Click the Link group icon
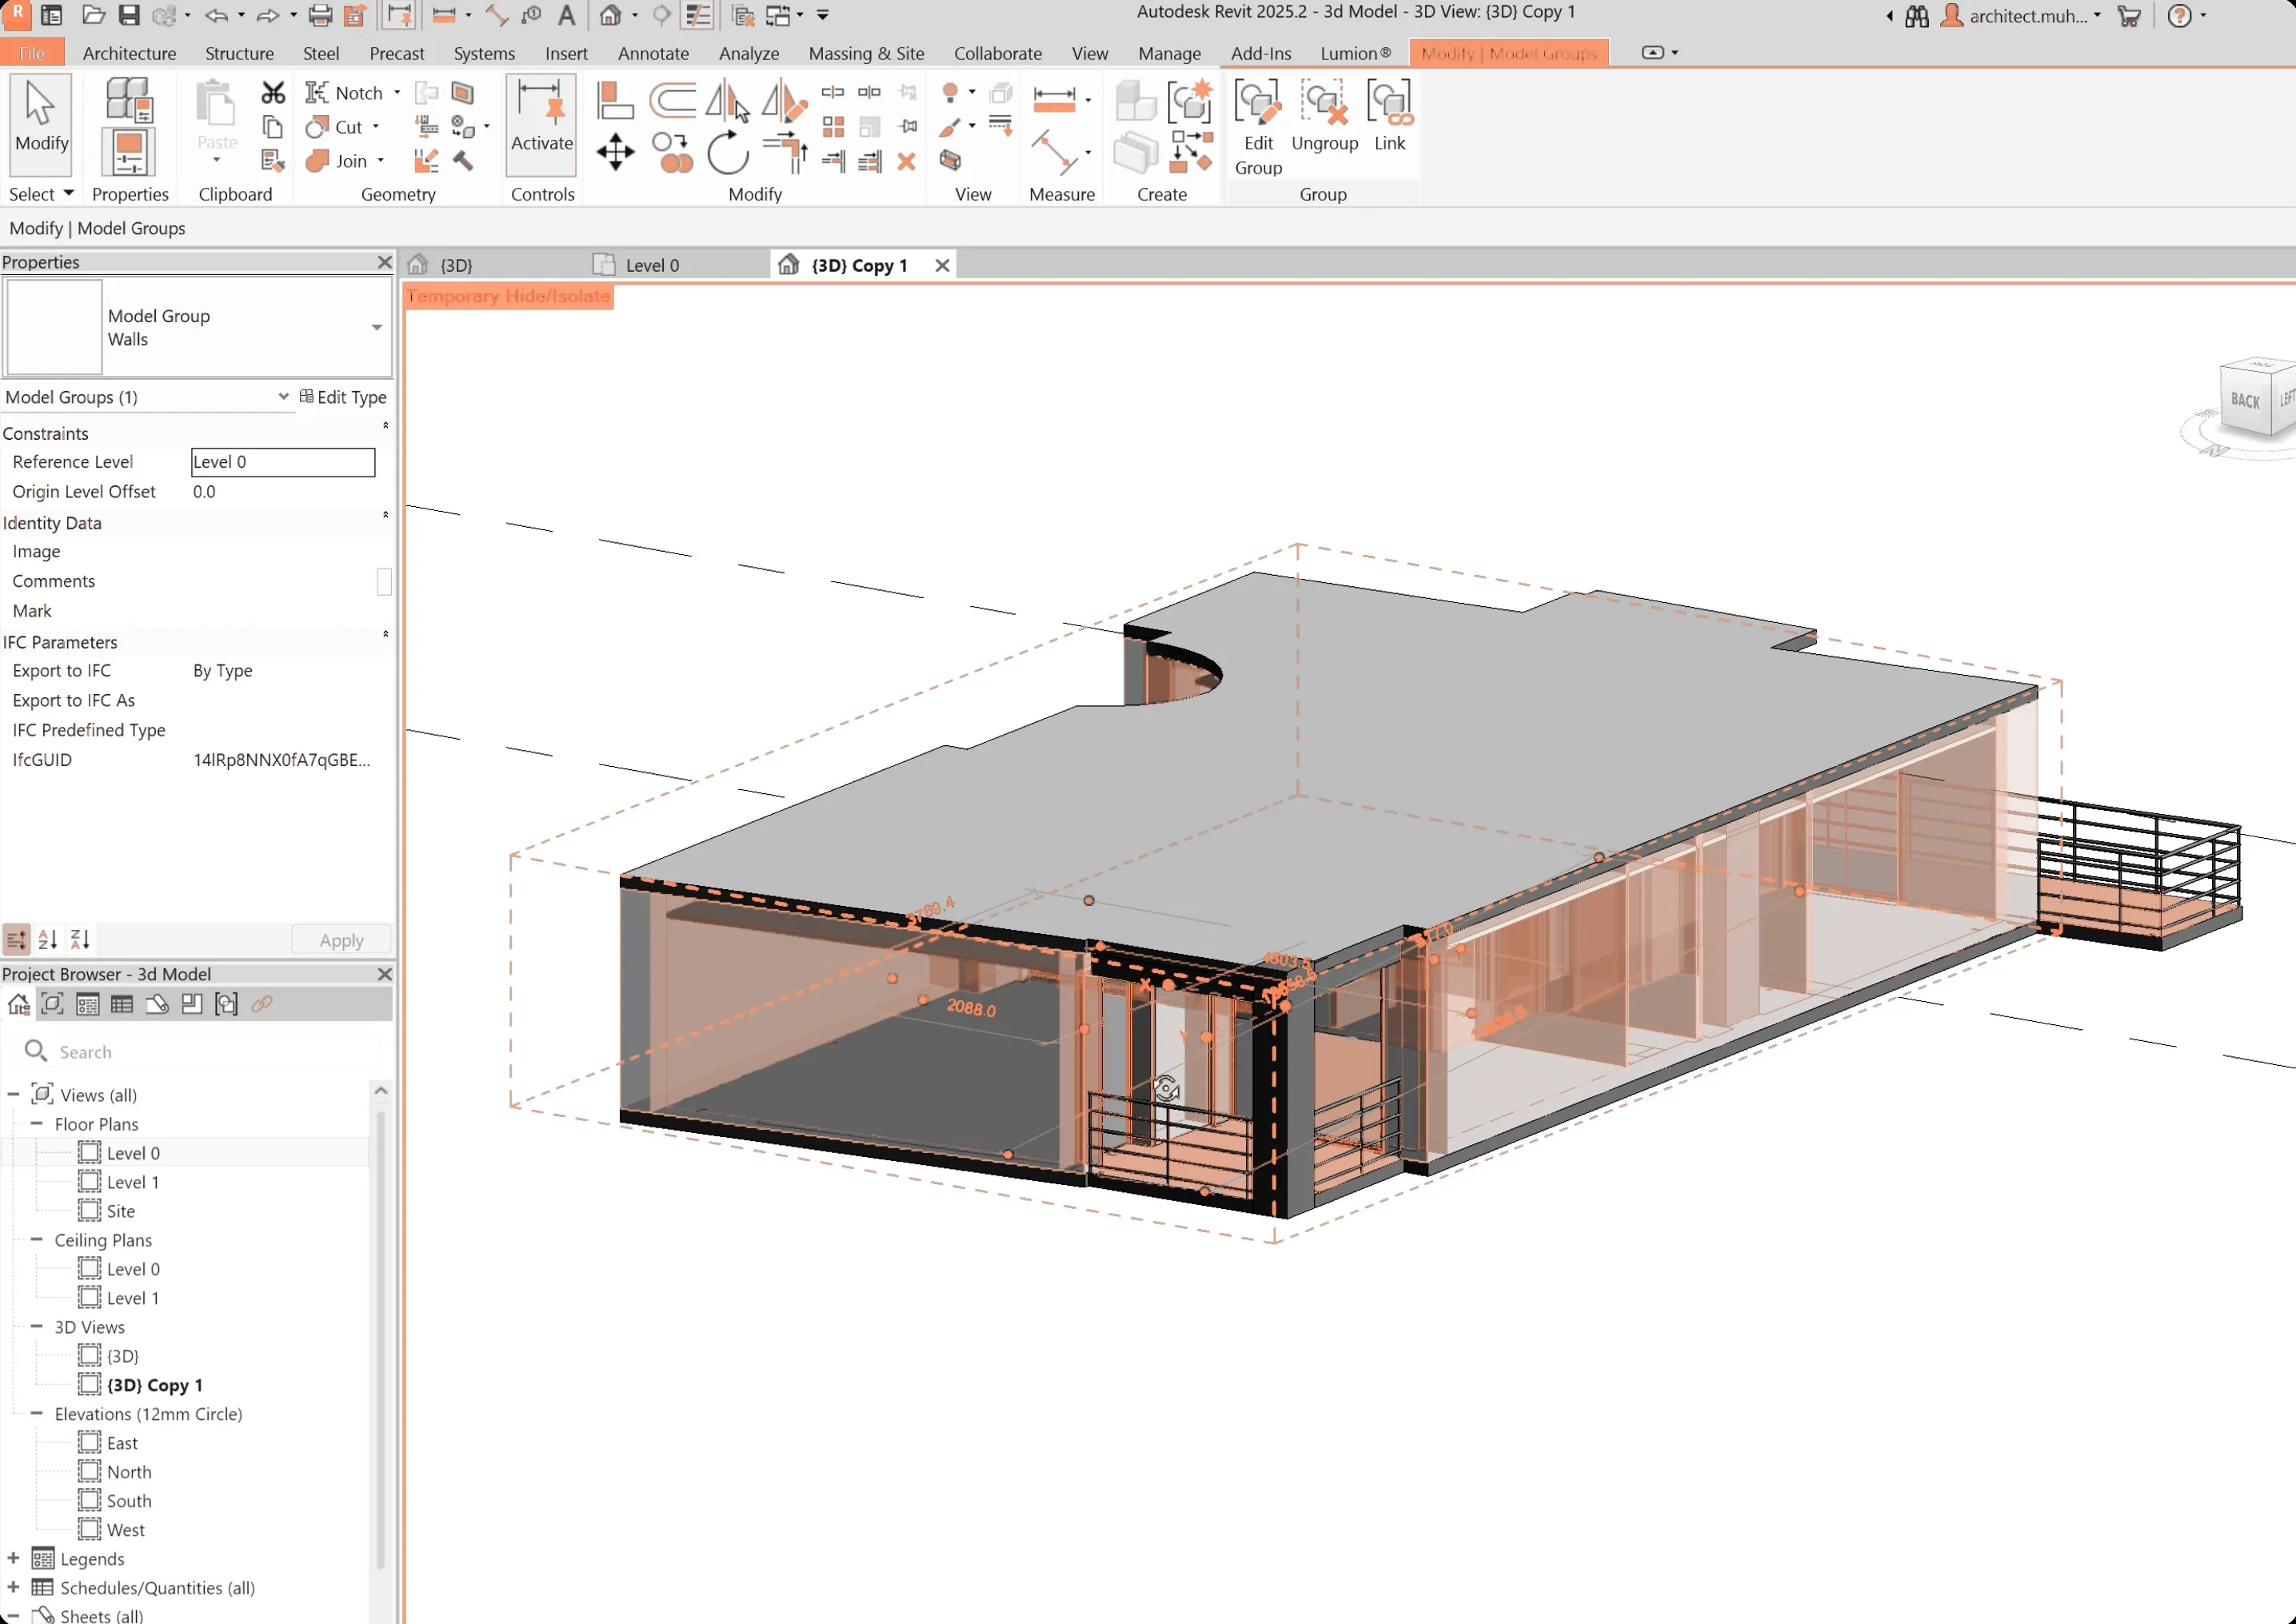 tap(1390, 116)
